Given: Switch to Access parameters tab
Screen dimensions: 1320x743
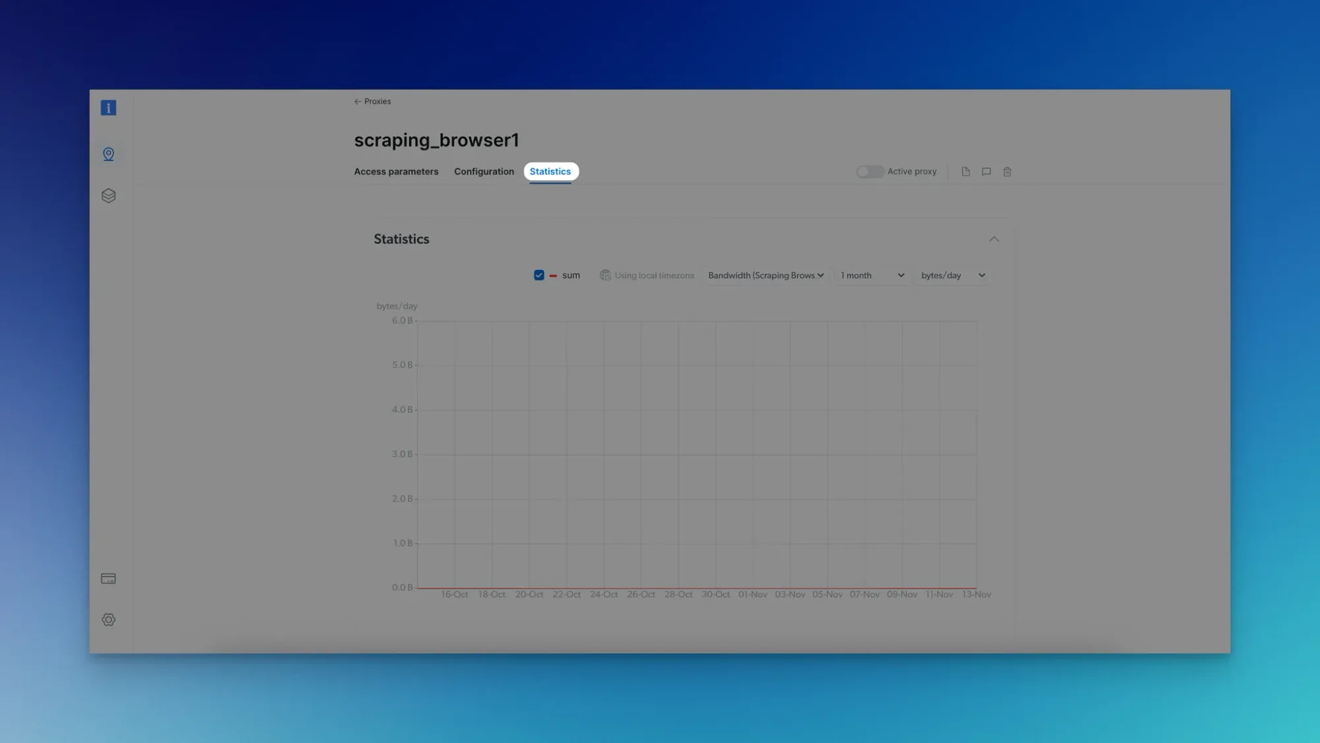Looking at the screenshot, I should tap(396, 172).
